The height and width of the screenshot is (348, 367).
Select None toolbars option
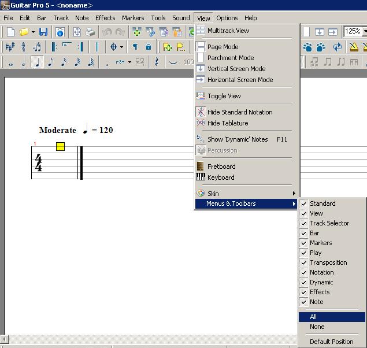(332, 327)
